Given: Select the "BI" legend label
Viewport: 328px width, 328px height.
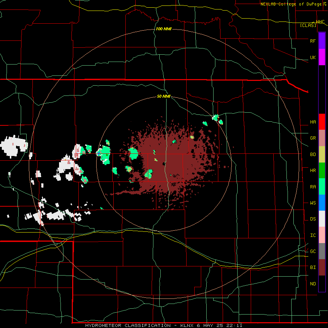Looking at the screenshot, I should click(x=313, y=268).
